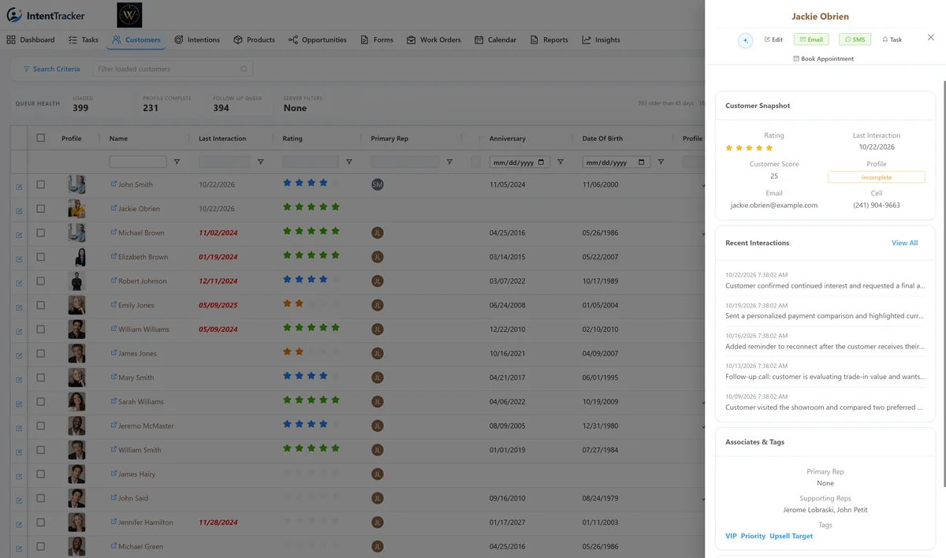Click the blue star rating in John Smith row
The image size is (946, 558).
point(311,183)
